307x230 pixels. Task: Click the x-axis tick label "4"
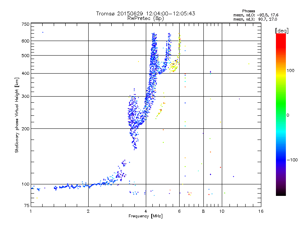(146, 212)
